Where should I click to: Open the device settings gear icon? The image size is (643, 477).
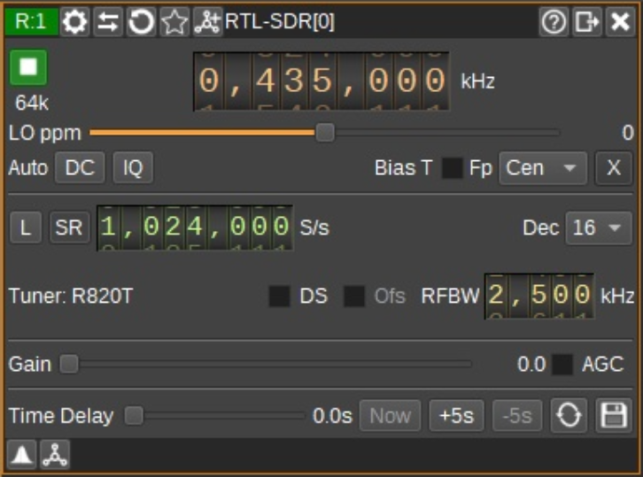[x=74, y=21]
